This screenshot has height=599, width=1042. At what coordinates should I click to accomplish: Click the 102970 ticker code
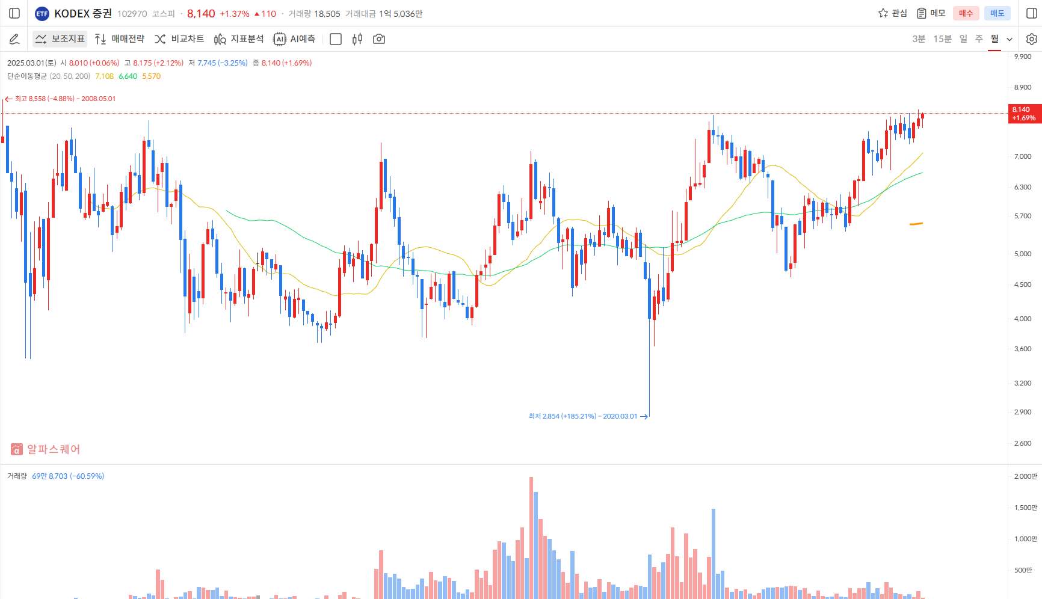click(132, 14)
